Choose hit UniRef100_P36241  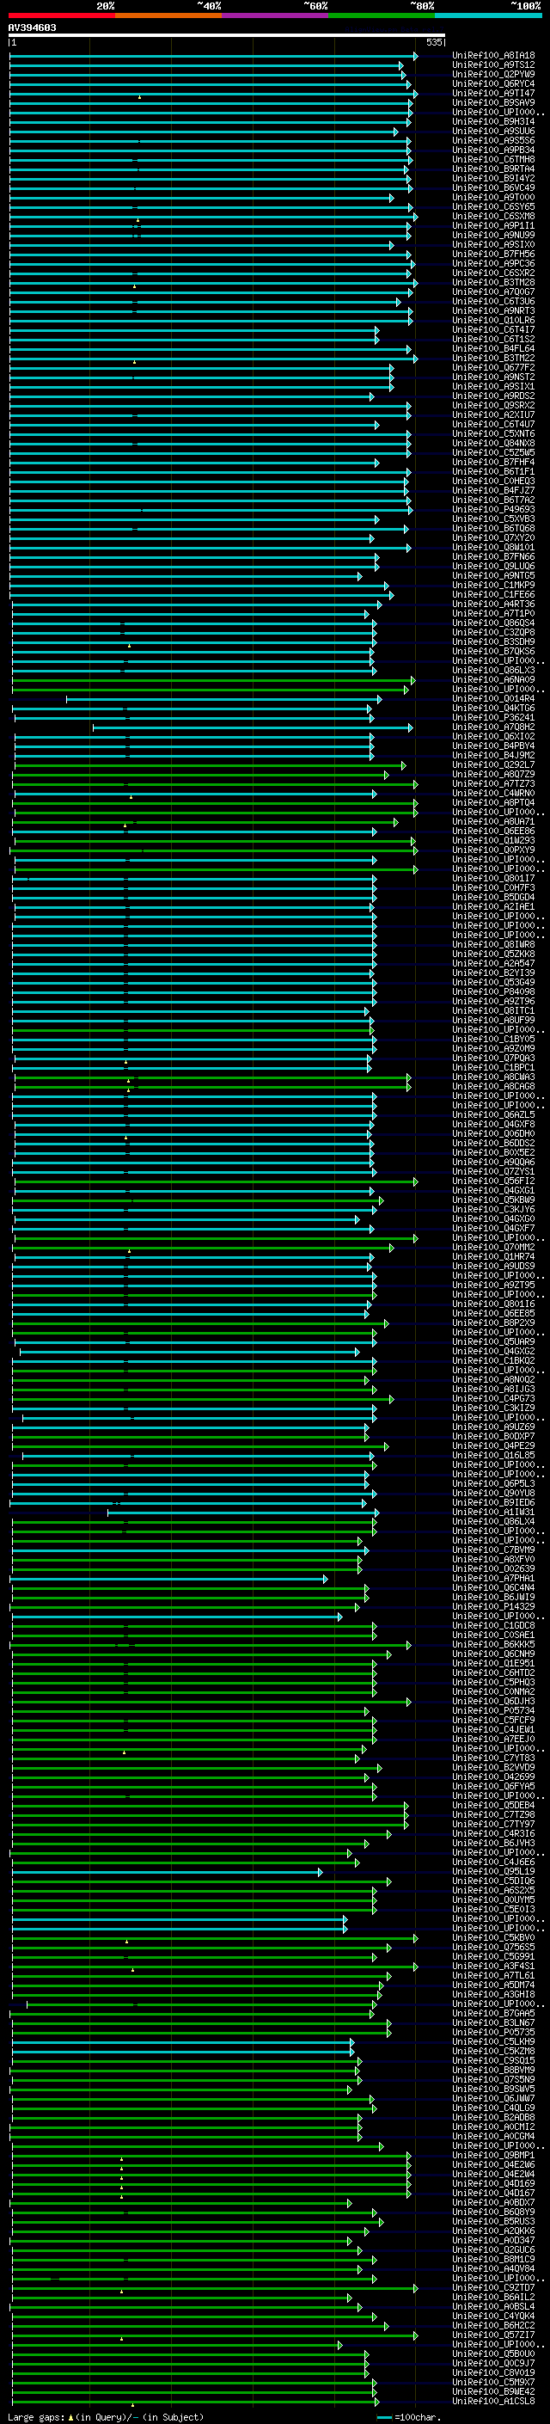pos(493,717)
